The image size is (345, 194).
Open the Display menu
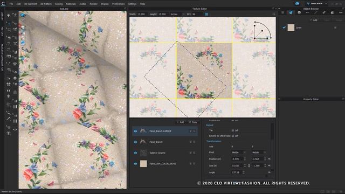click(x=105, y=4)
